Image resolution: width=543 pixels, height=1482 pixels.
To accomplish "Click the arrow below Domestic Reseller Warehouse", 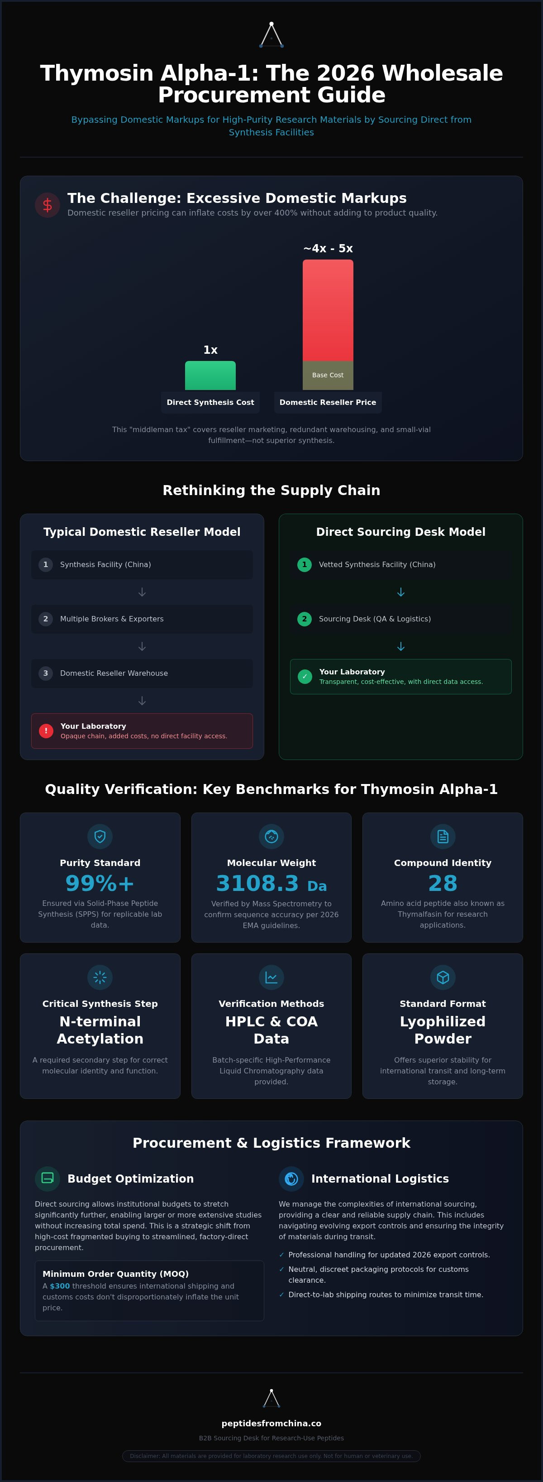I will point(142,701).
